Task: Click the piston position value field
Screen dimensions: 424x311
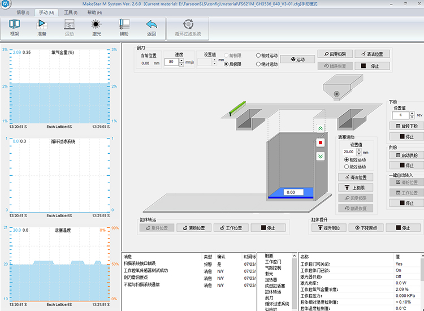Action: tap(291, 192)
